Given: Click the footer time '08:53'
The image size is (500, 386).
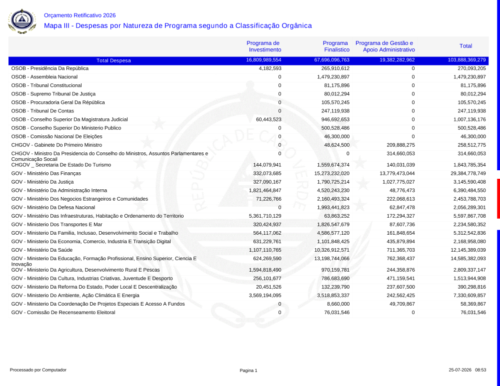Looking at the screenshot, I should click(480, 370).
